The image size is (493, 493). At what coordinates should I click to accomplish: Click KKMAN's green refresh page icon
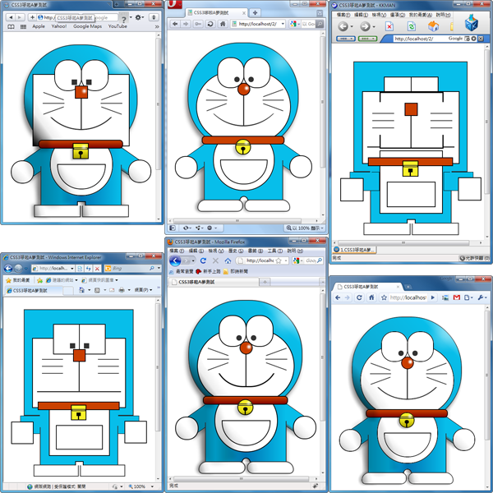point(412,26)
